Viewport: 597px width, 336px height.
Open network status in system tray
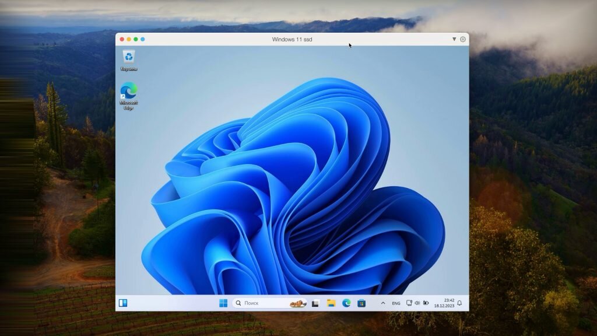pos(409,303)
